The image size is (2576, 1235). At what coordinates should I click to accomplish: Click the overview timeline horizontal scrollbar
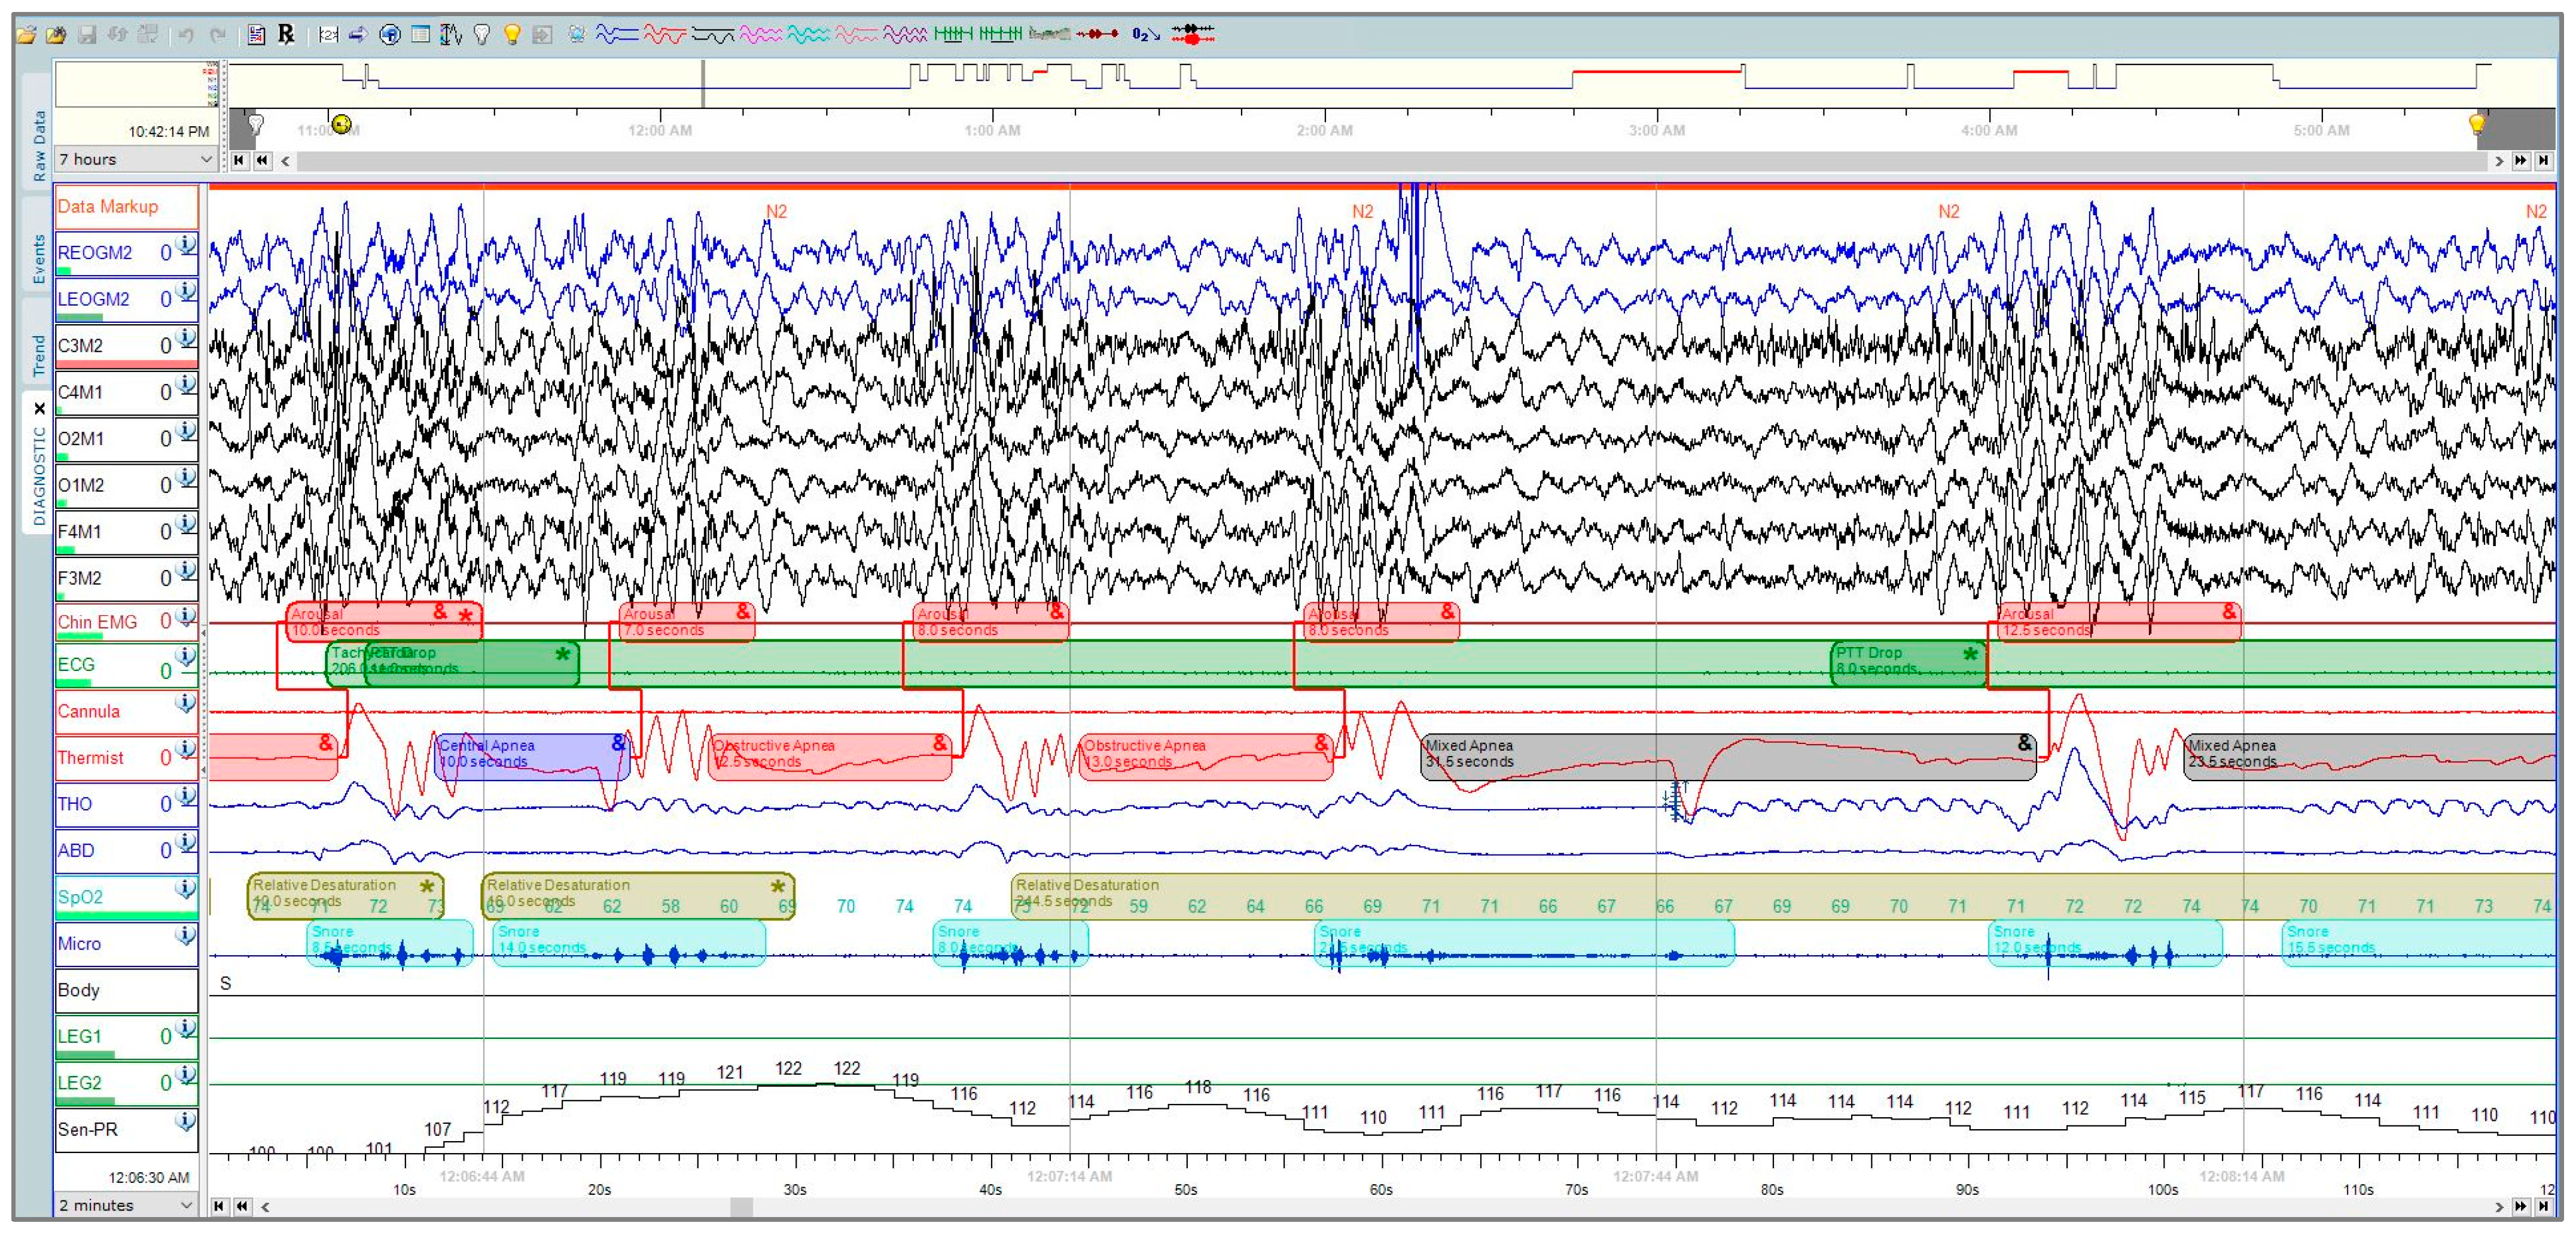[1390, 161]
